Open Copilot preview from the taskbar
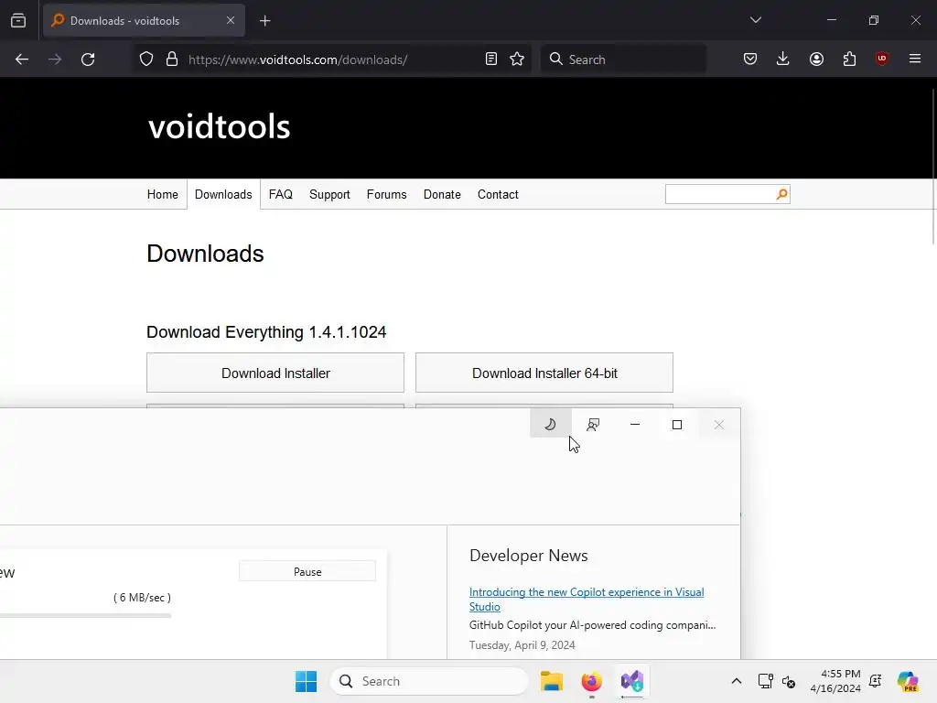 908,681
